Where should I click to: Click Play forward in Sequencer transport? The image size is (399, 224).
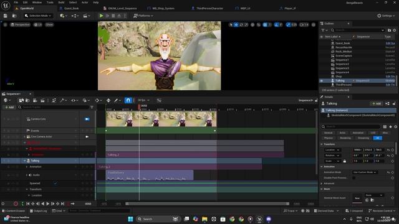47,203
